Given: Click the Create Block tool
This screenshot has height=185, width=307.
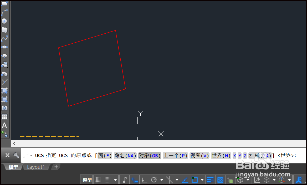Looking at the screenshot, I should point(4,74).
